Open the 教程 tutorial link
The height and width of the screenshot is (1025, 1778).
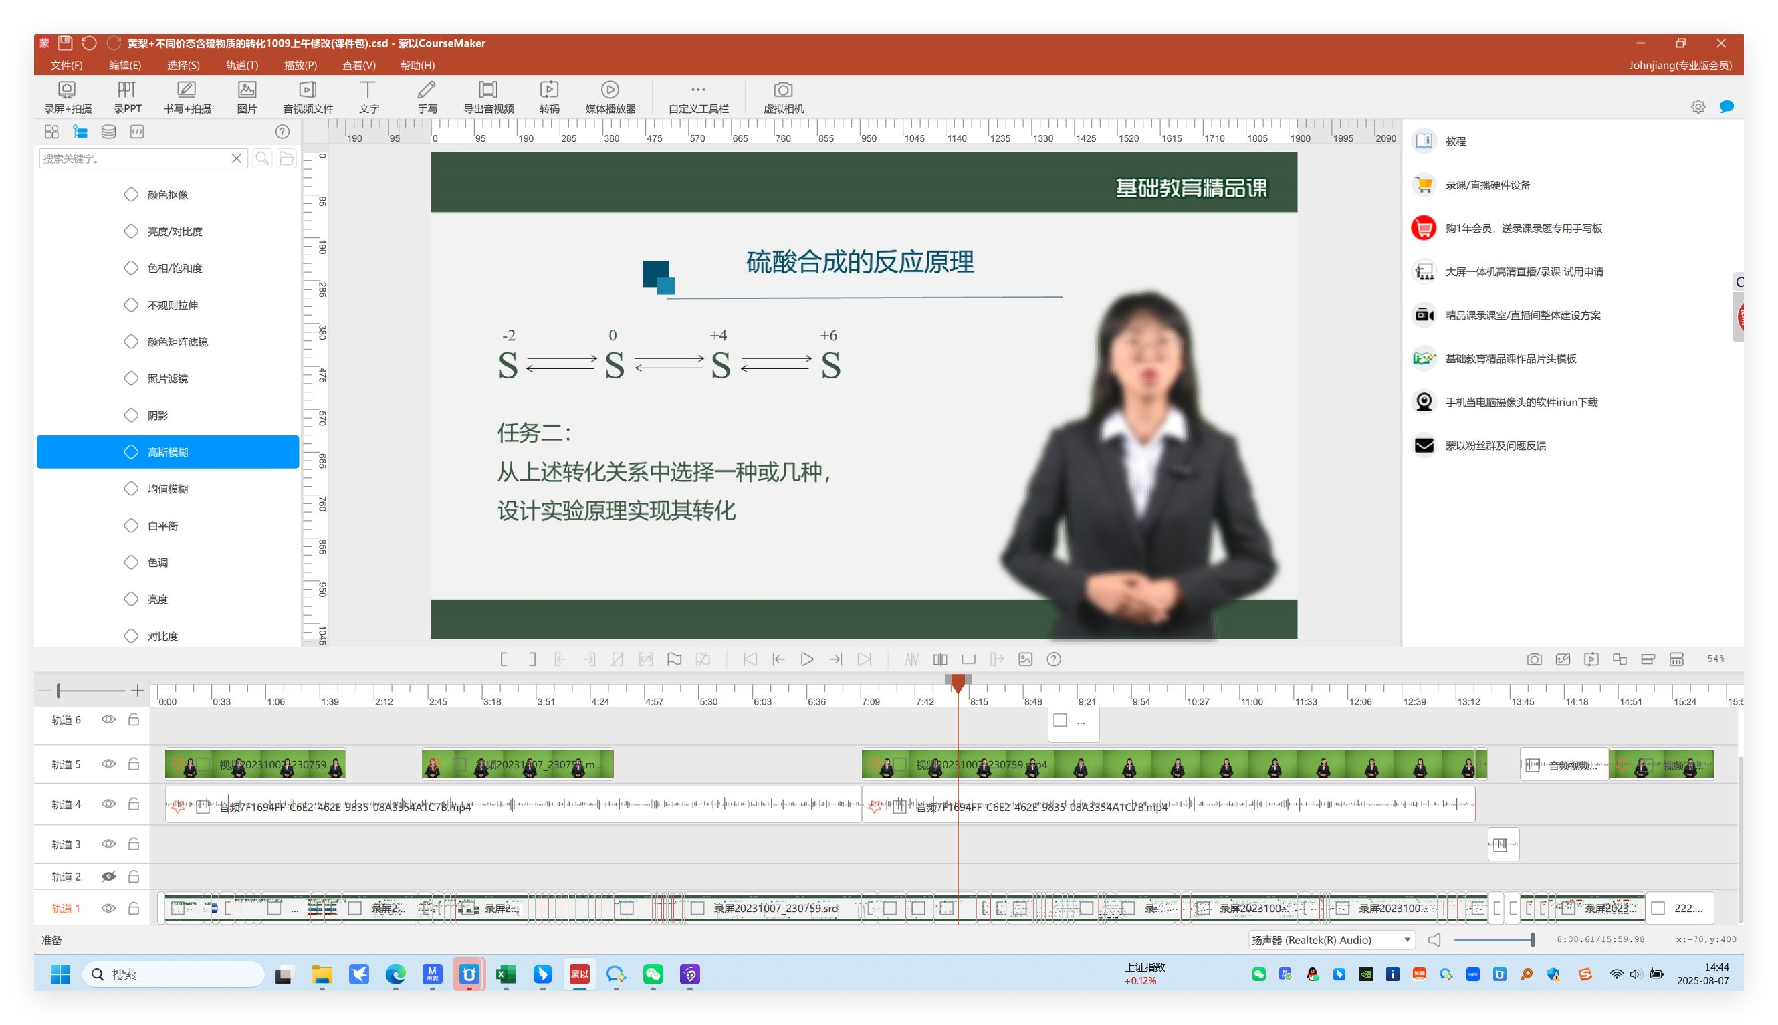[x=1455, y=142]
